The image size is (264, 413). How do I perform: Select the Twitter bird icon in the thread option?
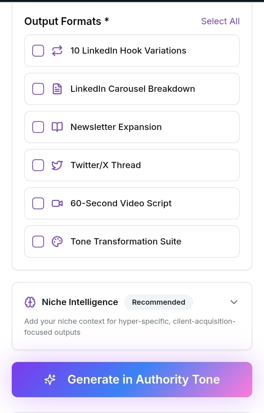coord(57,165)
